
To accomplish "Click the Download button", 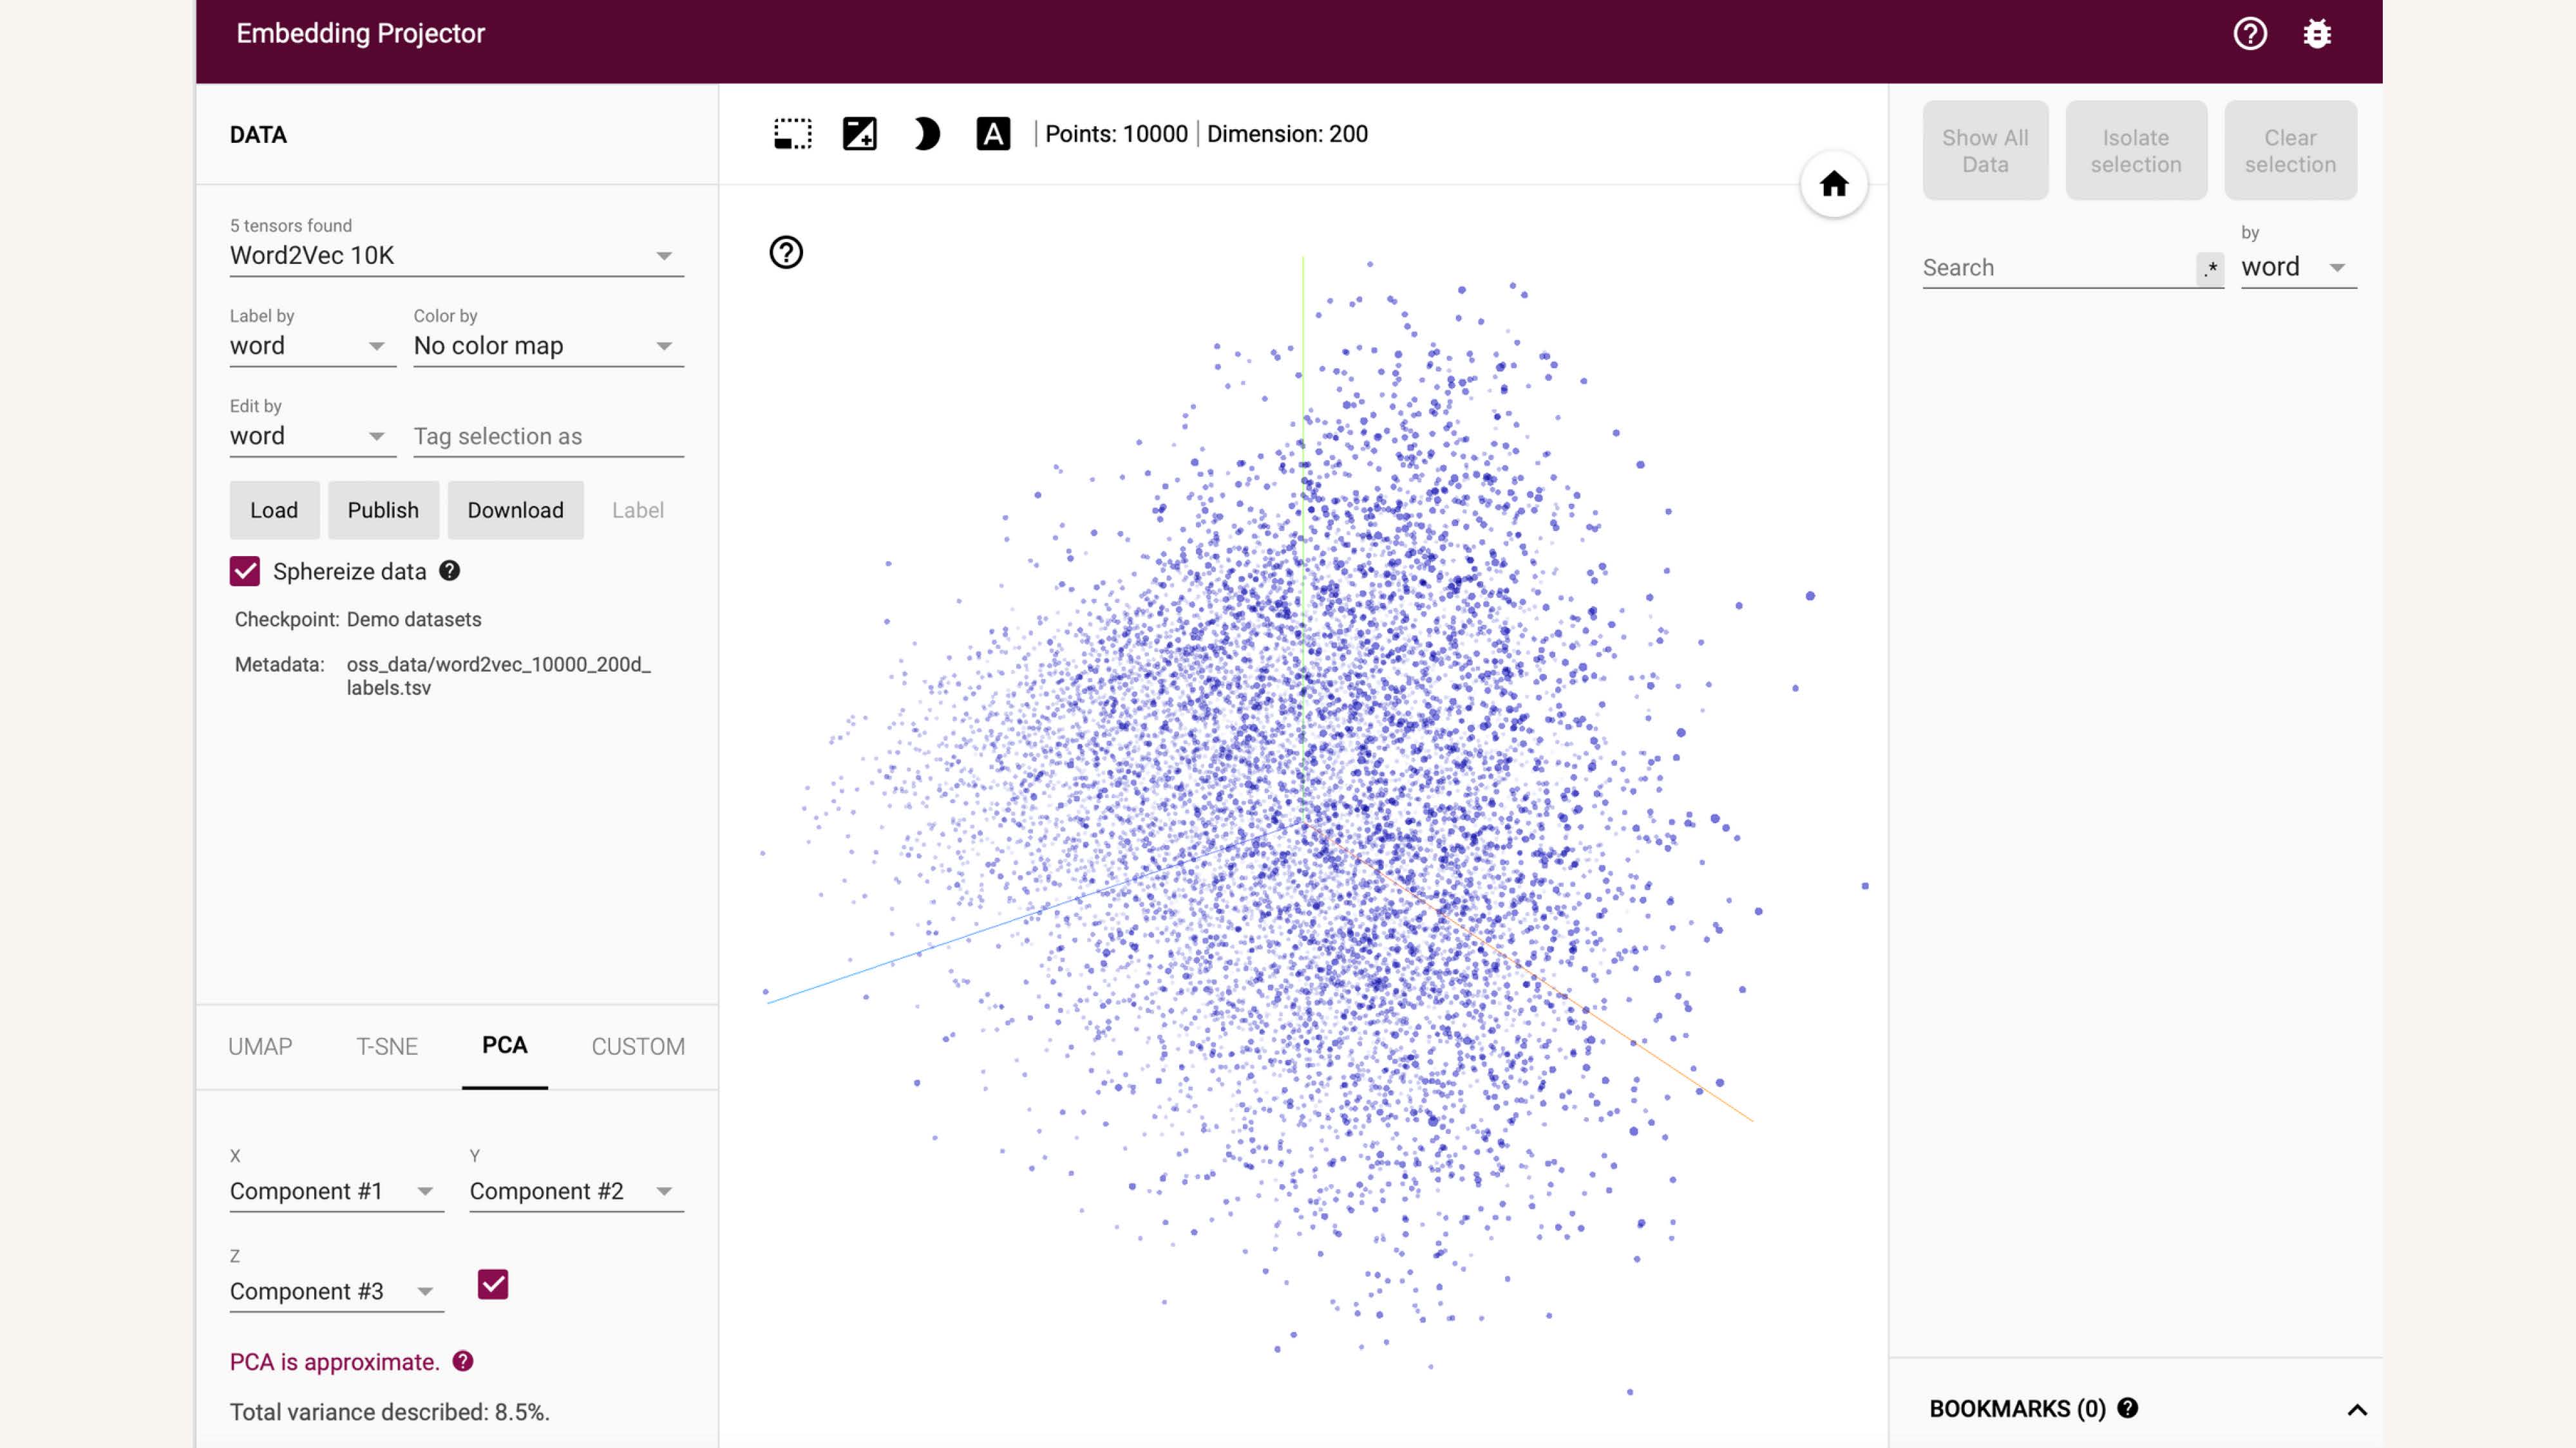I will 515,510.
